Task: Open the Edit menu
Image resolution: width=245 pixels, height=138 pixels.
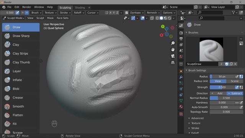Action: [17, 7]
